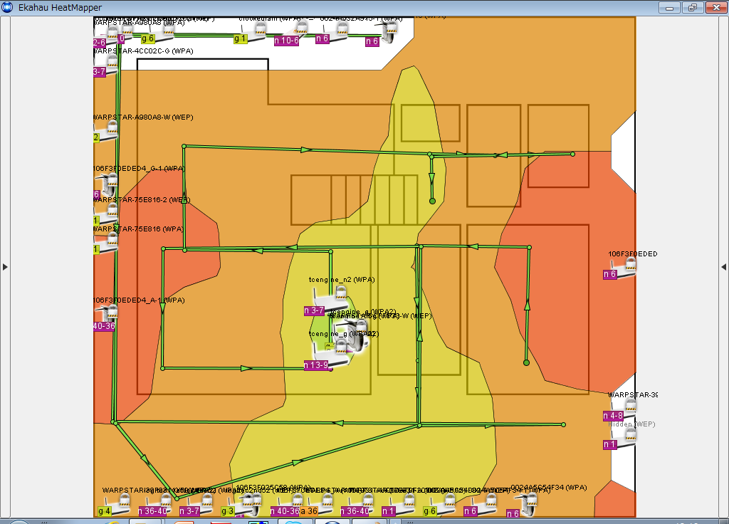The height and width of the screenshot is (524, 729).
Task: Expand the left side panel arrow
Action: (5, 267)
